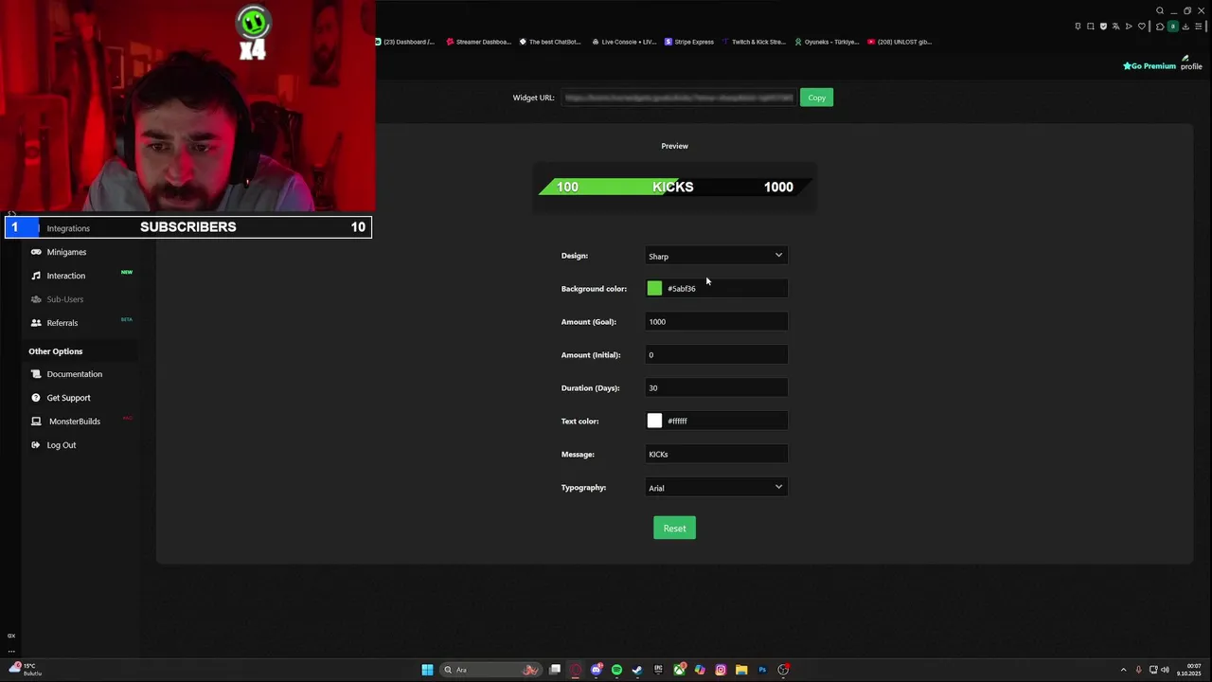Viewport: 1212px width, 682px height.
Task: Click the Widget URL field
Action: tap(679, 98)
